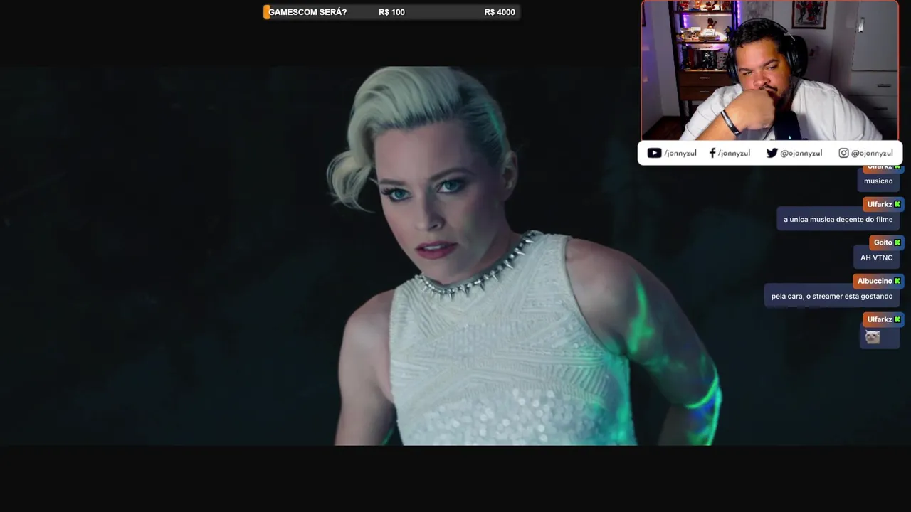This screenshot has height=512, width=911.
Task: Select 'a unica musica decente do filme' message
Action: pos(838,220)
